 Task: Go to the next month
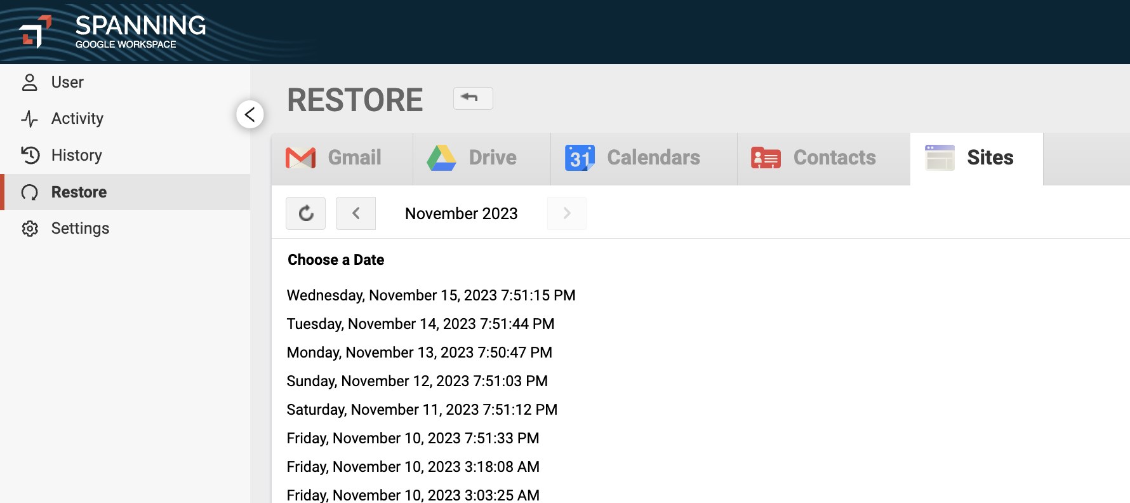567,213
